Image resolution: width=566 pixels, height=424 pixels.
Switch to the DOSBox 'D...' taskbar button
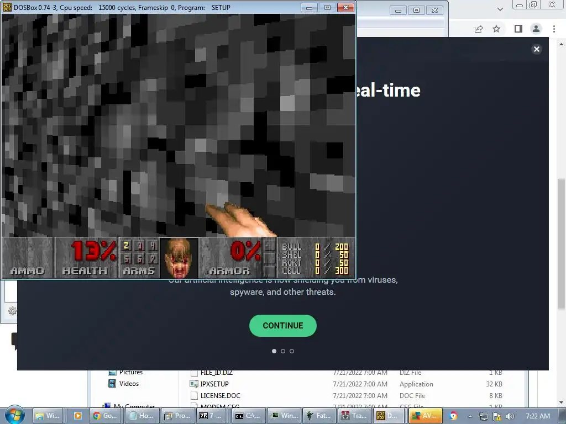click(x=390, y=416)
